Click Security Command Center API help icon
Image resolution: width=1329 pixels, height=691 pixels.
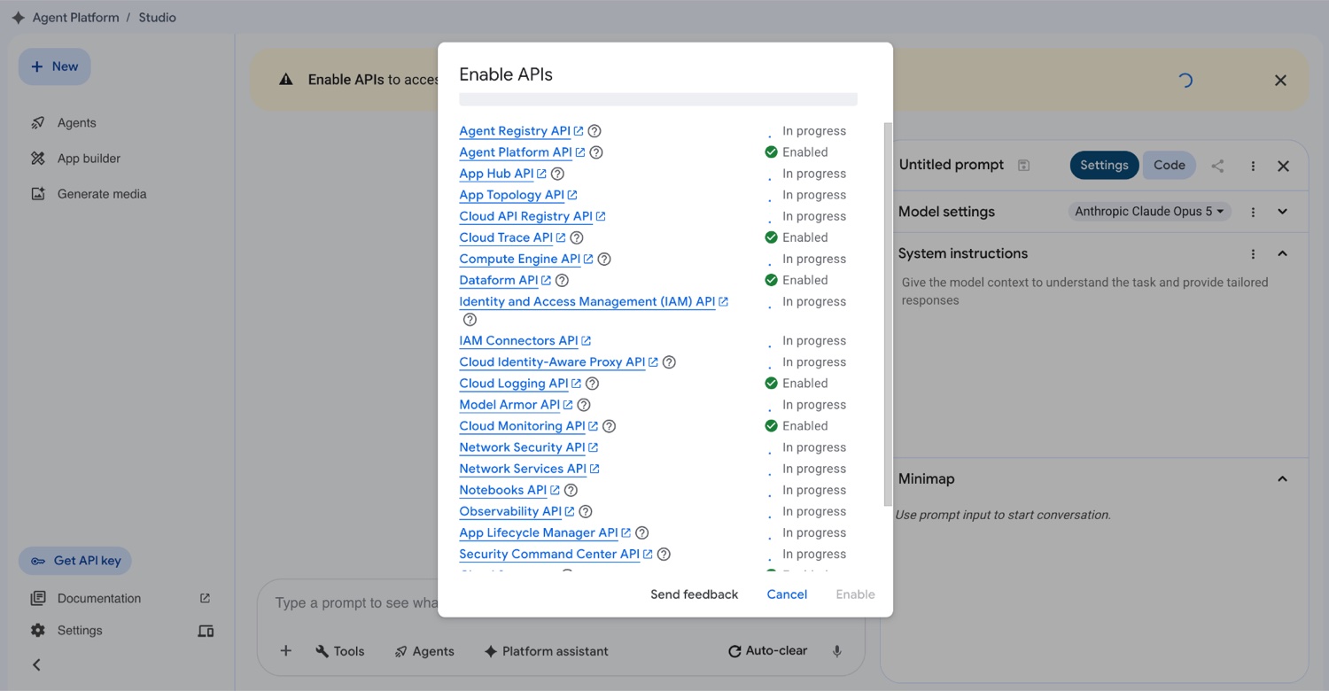(664, 554)
